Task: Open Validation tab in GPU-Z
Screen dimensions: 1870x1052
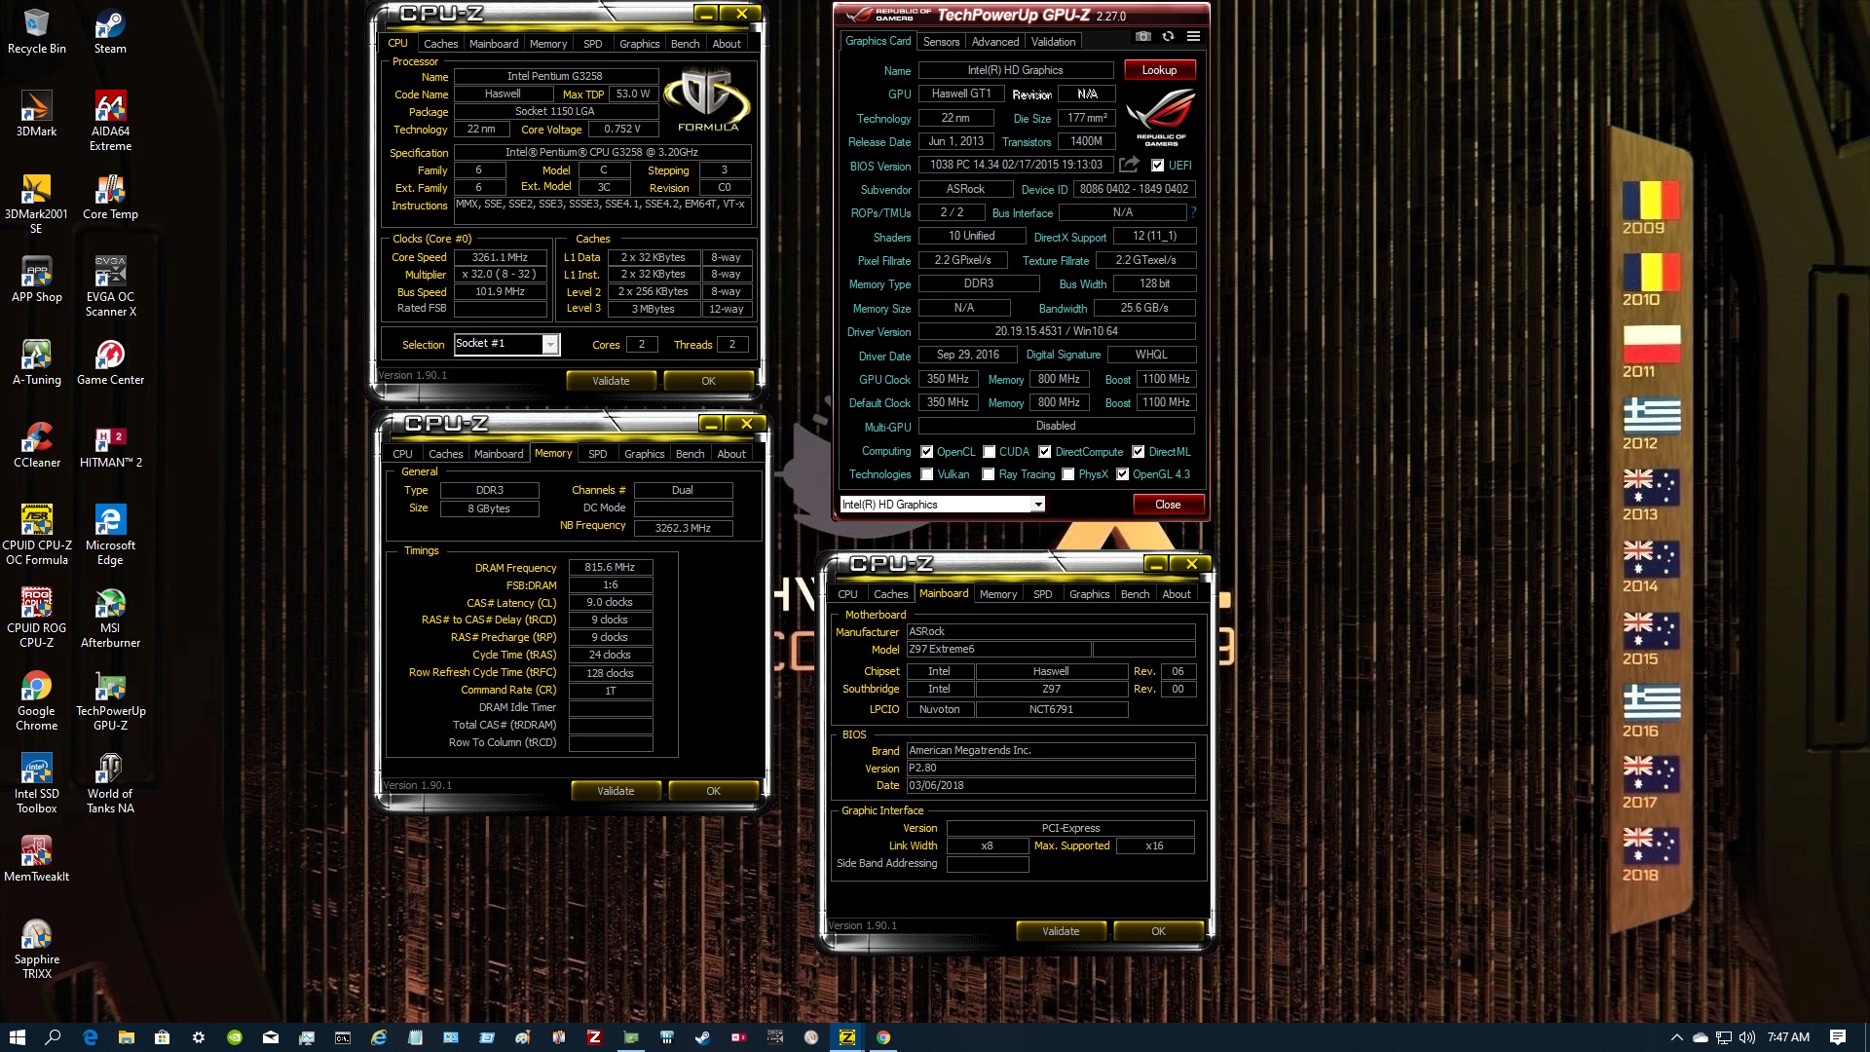Action: coord(1053,42)
